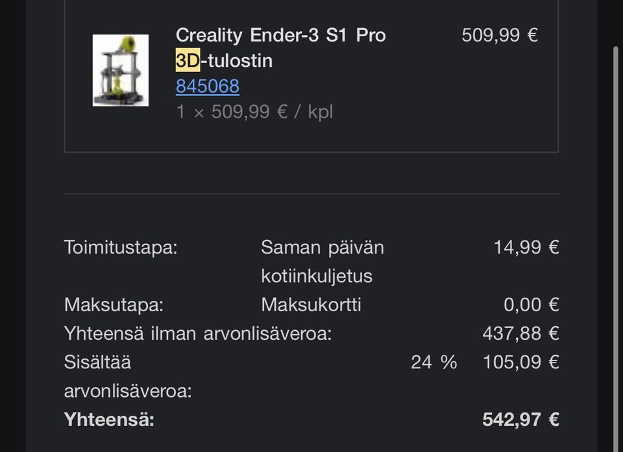This screenshot has width=623, height=452.
Task: Click the 24 % tax rate
Action: tap(434, 362)
